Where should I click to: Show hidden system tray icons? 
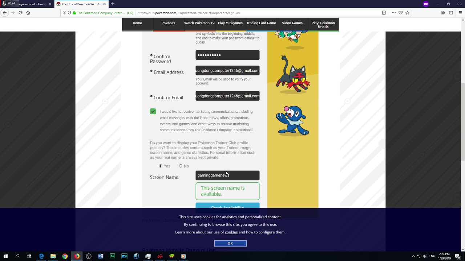[x=413, y=256]
